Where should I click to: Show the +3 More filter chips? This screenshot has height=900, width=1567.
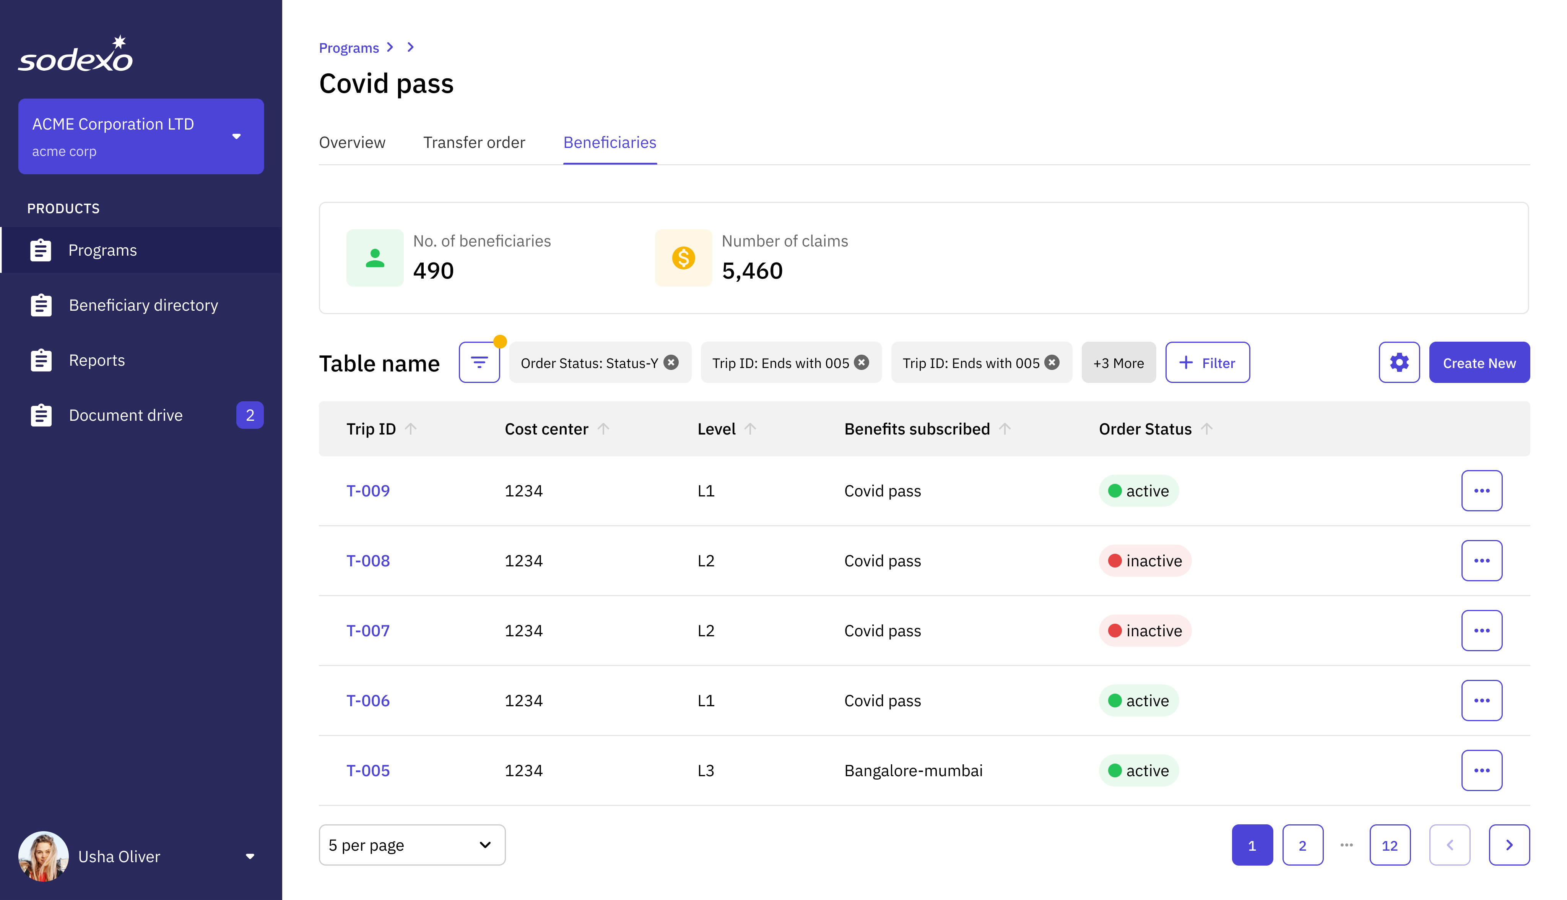1118,363
